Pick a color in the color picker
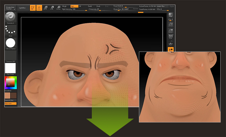Image resolution: width=226 pixels, height=137 pixels. click(x=11, y=82)
